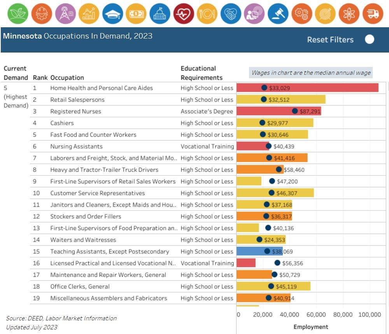
Task: Select the Retail Salespersons occupation
Action: point(77,100)
